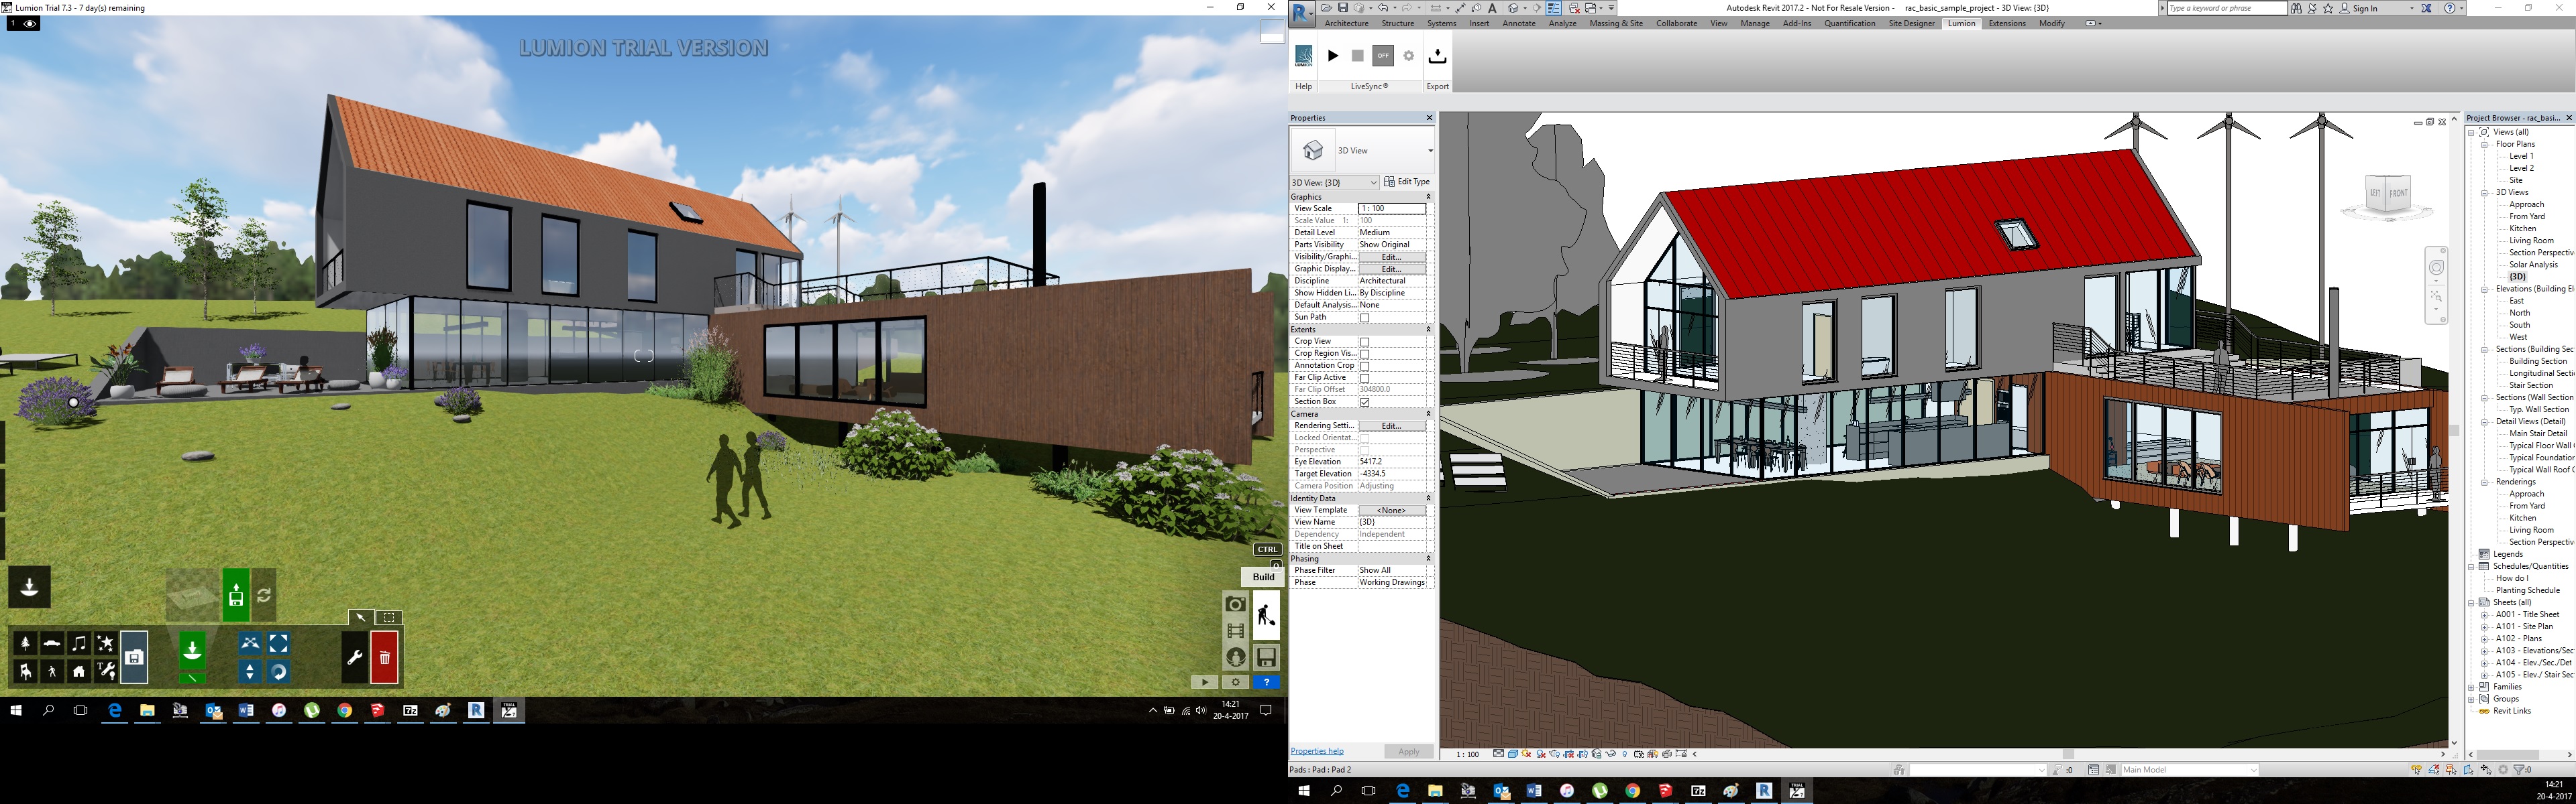Image resolution: width=2576 pixels, height=804 pixels.
Task: Click Lumion Export icon in Revit ribbon
Action: tap(1437, 57)
